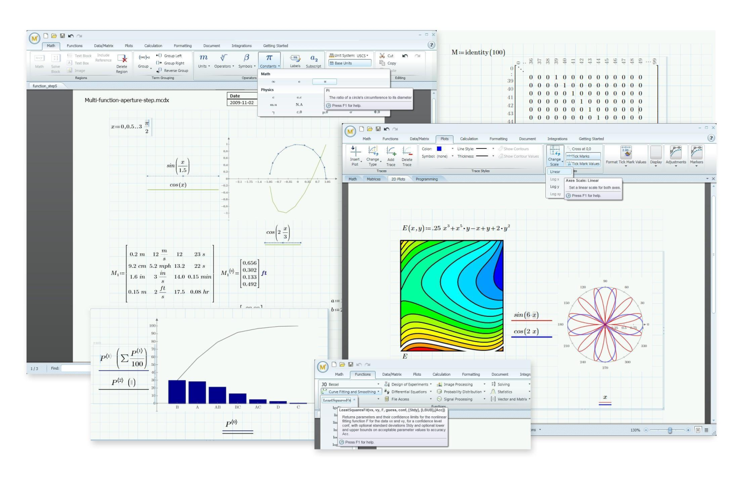Click Delete Region icon
This screenshot has width=739, height=504.
coord(122,63)
